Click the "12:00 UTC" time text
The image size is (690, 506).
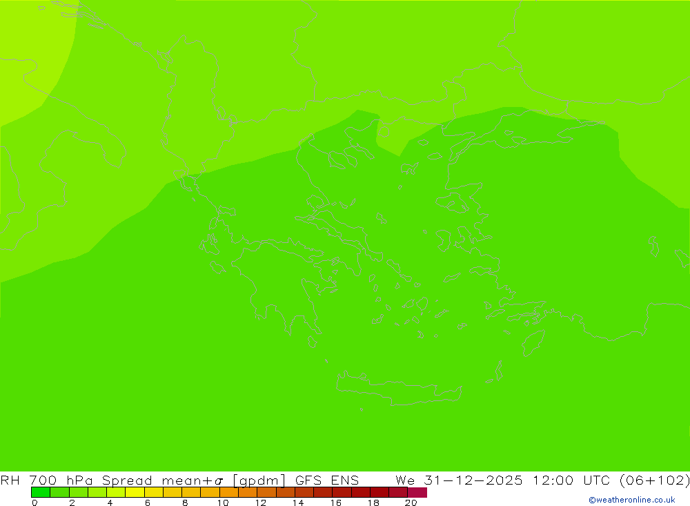(571, 480)
